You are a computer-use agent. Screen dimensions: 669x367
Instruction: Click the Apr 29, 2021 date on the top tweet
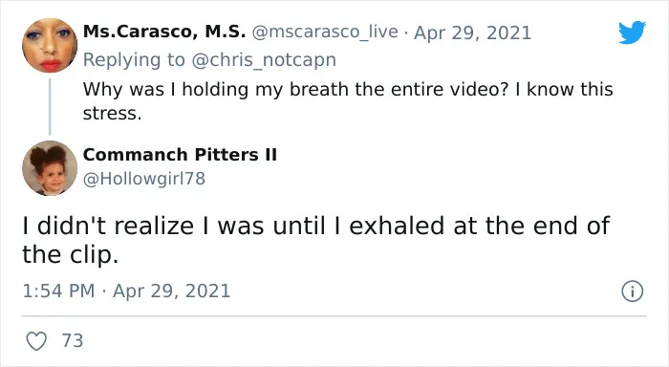pos(472,32)
